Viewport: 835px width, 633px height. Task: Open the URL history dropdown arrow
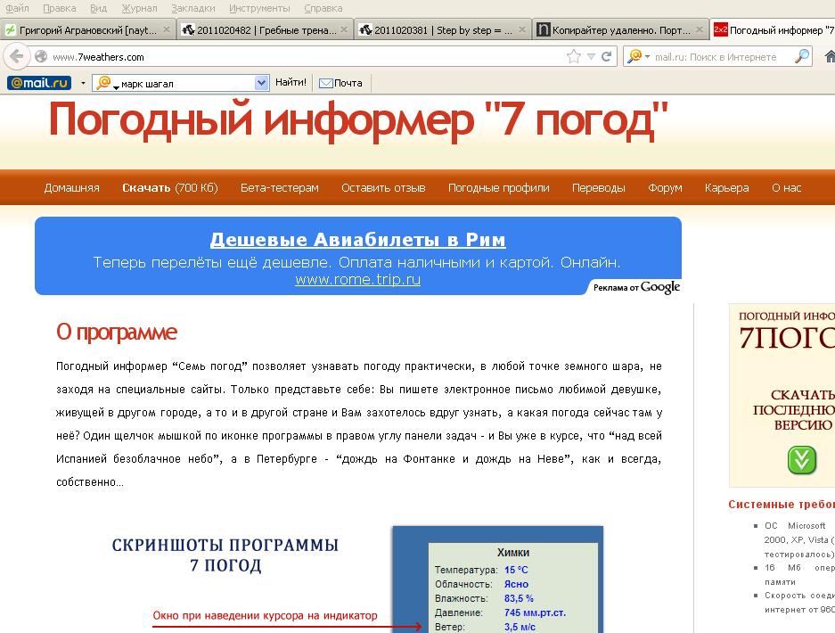(x=591, y=56)
